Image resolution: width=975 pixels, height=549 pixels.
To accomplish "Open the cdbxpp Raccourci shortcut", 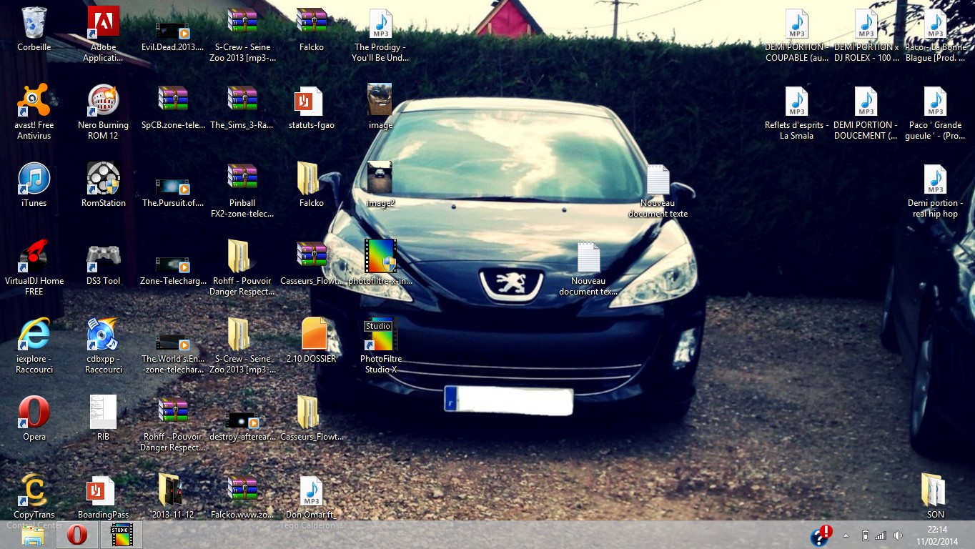I will 103,335.
